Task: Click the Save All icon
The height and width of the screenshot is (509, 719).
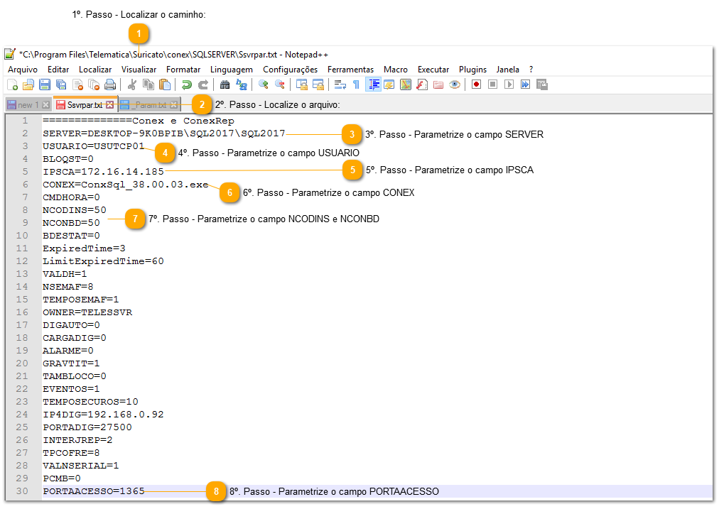Action: (61, 84)
